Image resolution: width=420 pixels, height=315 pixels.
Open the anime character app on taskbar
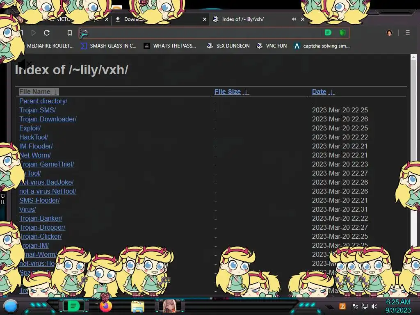click(x=169, y=306)
